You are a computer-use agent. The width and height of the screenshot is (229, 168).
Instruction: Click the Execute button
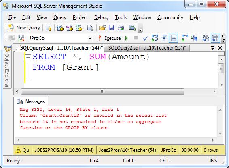(110, 38)
